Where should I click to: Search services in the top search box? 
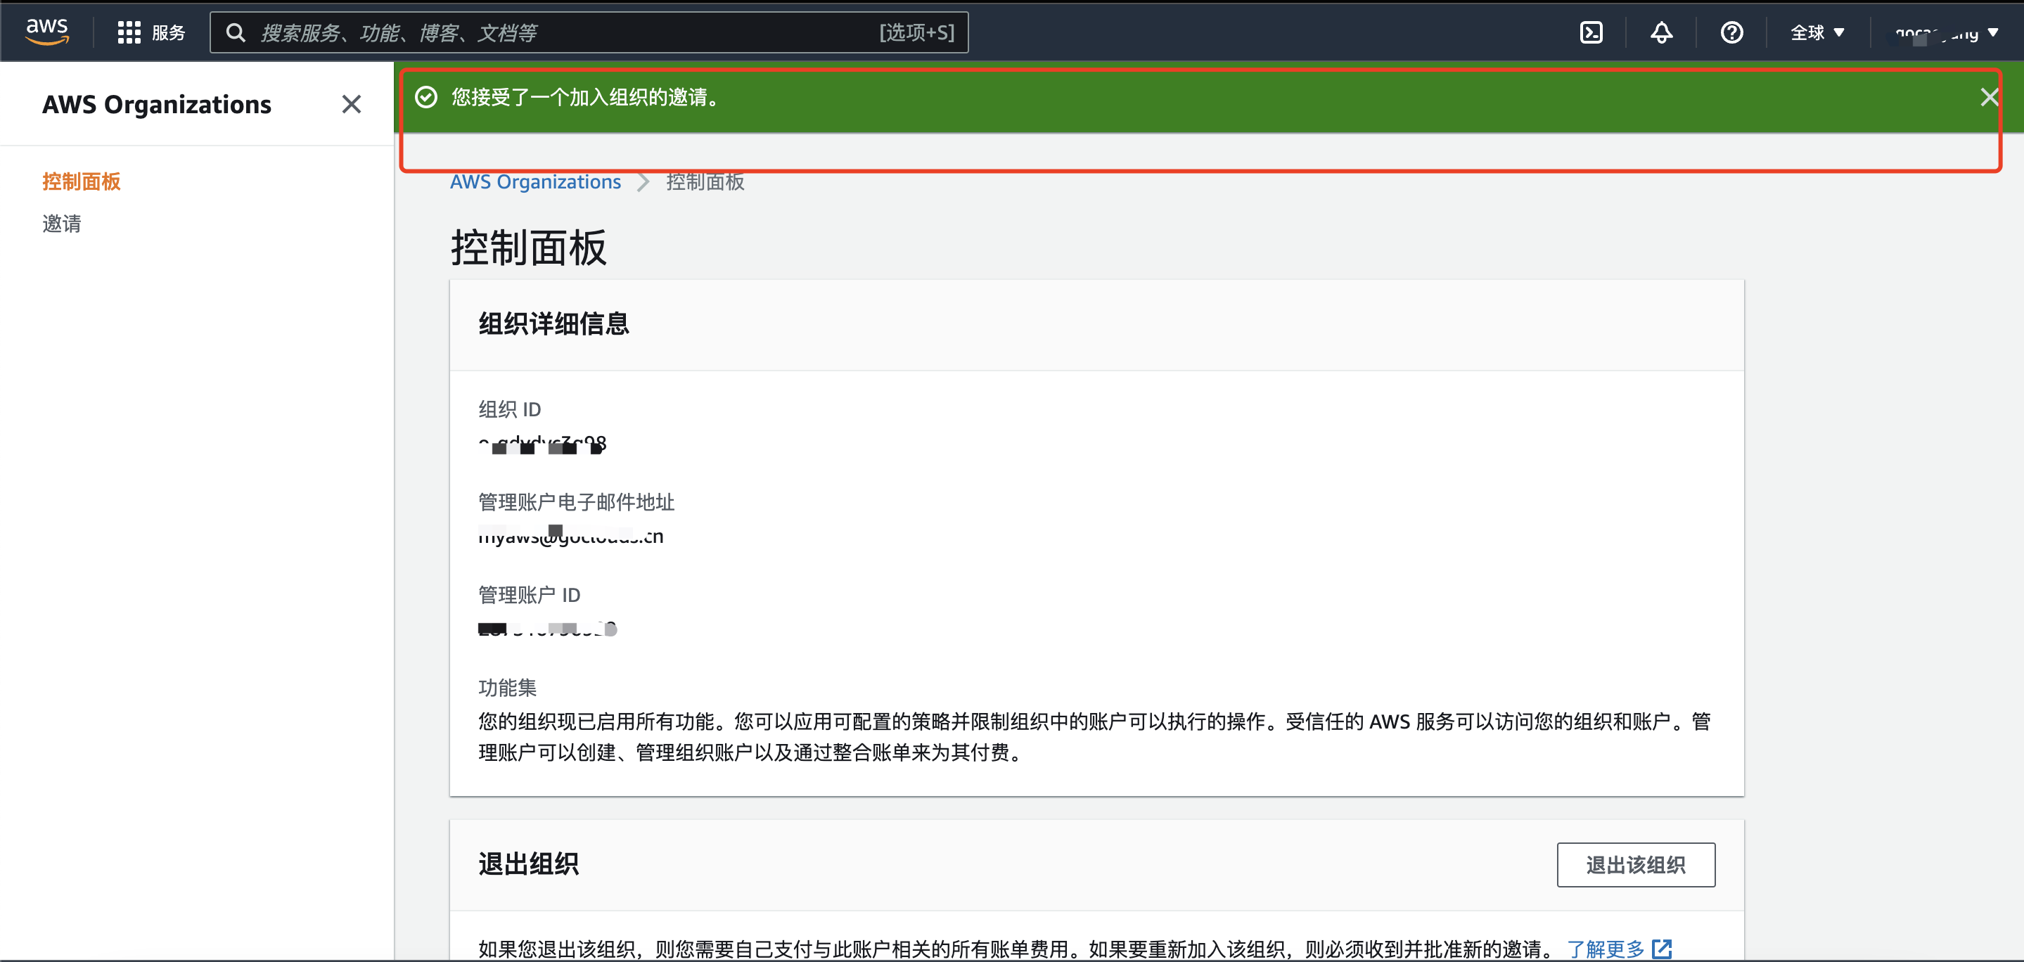[589, 32]
